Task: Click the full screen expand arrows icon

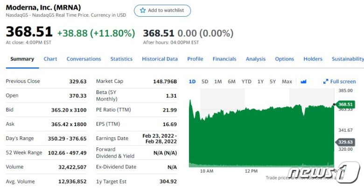Action: pos(326,82)
